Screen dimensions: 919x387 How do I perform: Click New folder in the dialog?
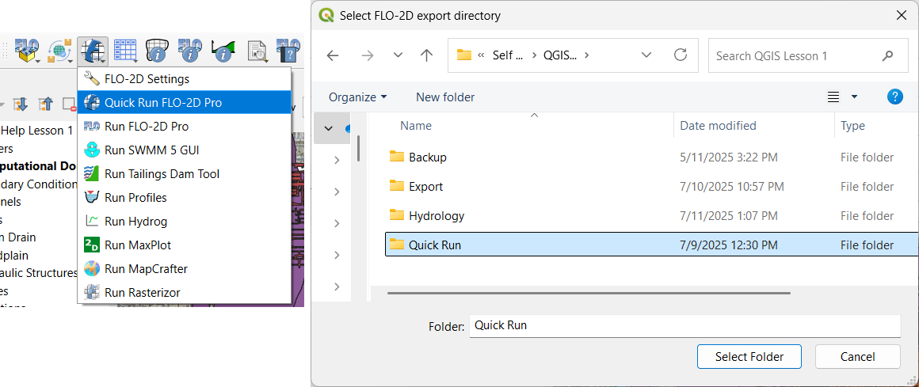445,97
